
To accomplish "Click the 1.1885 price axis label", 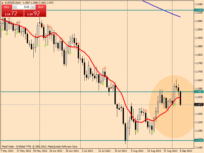I will point(199,46).
